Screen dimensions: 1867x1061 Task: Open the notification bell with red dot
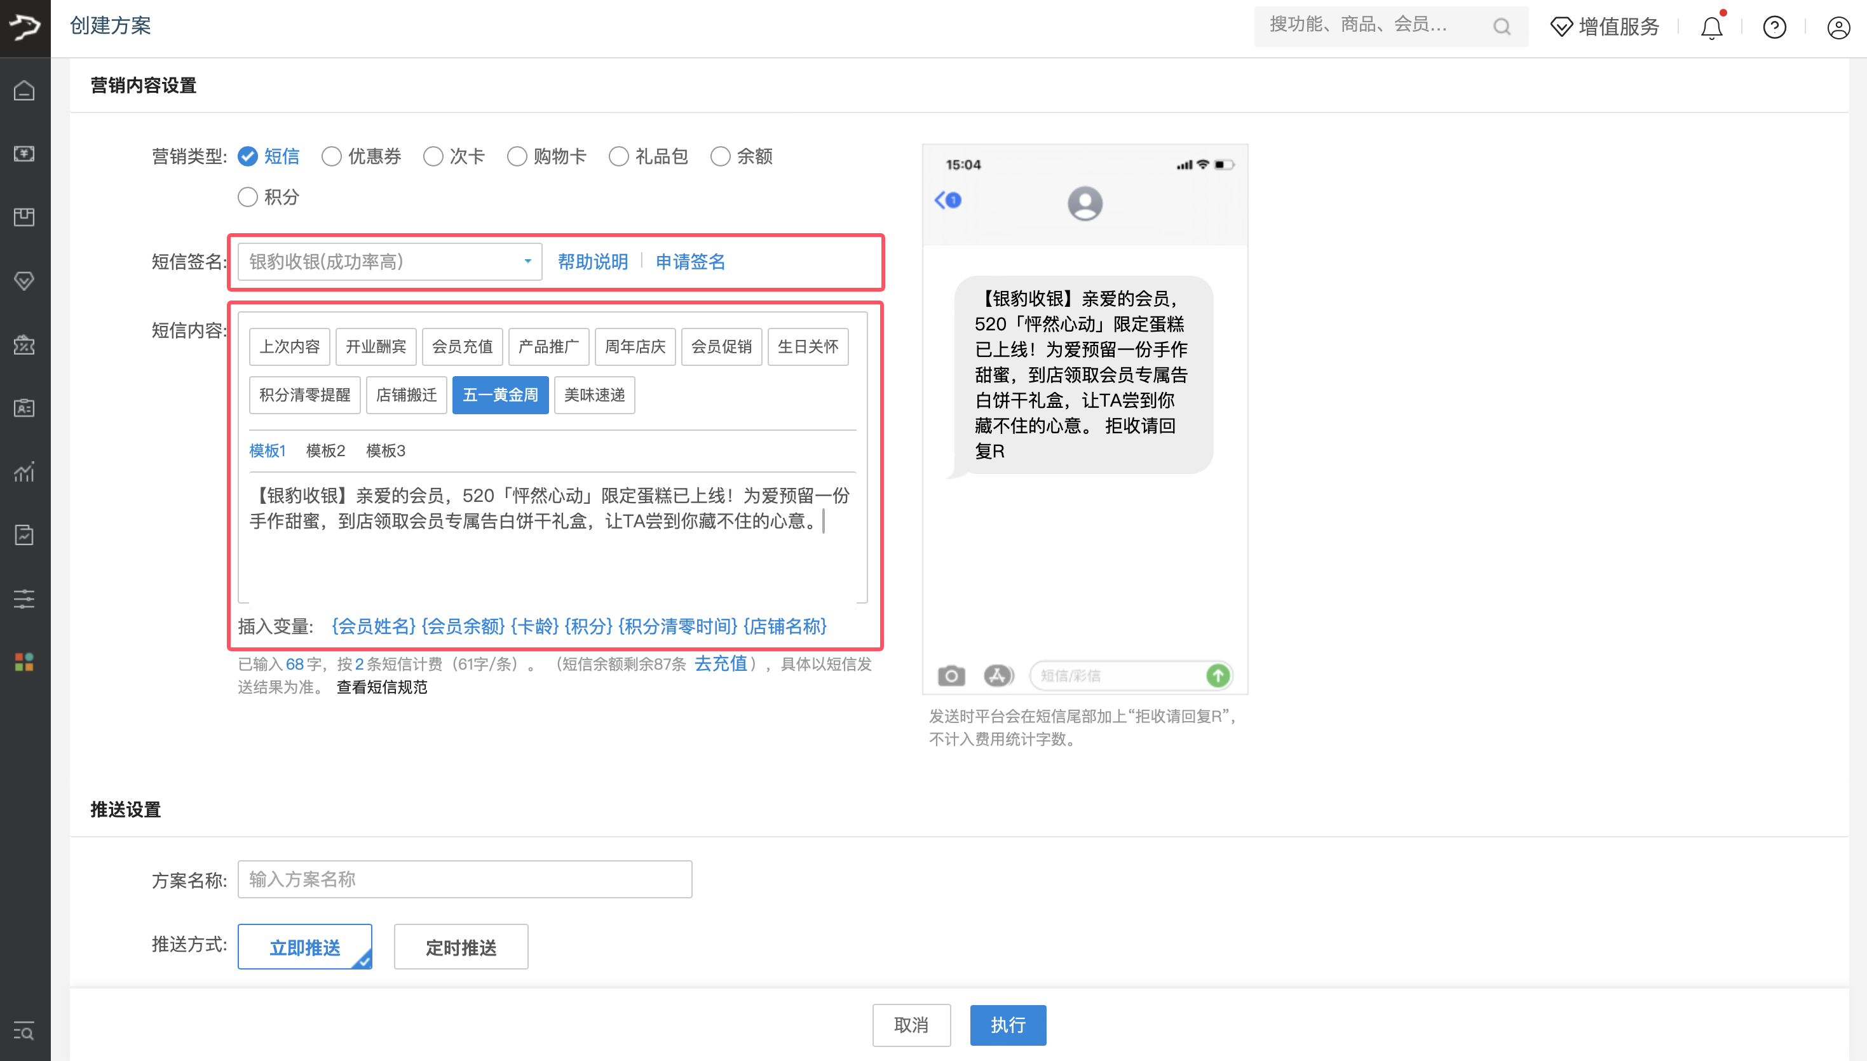click(x=1711, y=28)
